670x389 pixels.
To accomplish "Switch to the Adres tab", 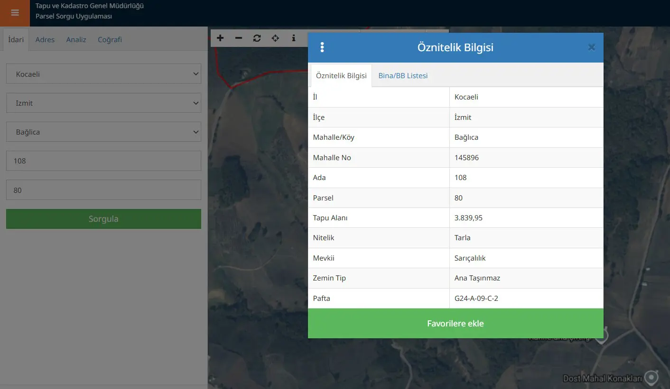I will [x=45, y=40].
